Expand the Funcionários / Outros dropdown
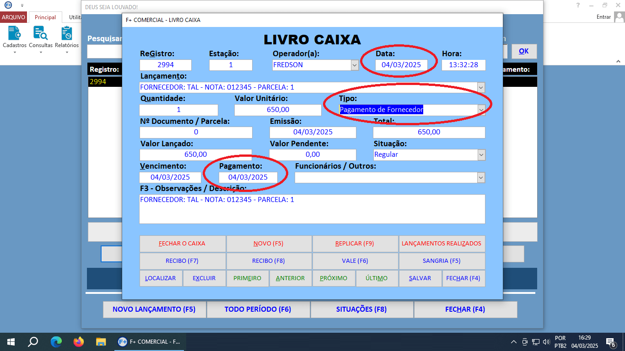The width and height of the screenshot is (625, 351). [481, 177]
